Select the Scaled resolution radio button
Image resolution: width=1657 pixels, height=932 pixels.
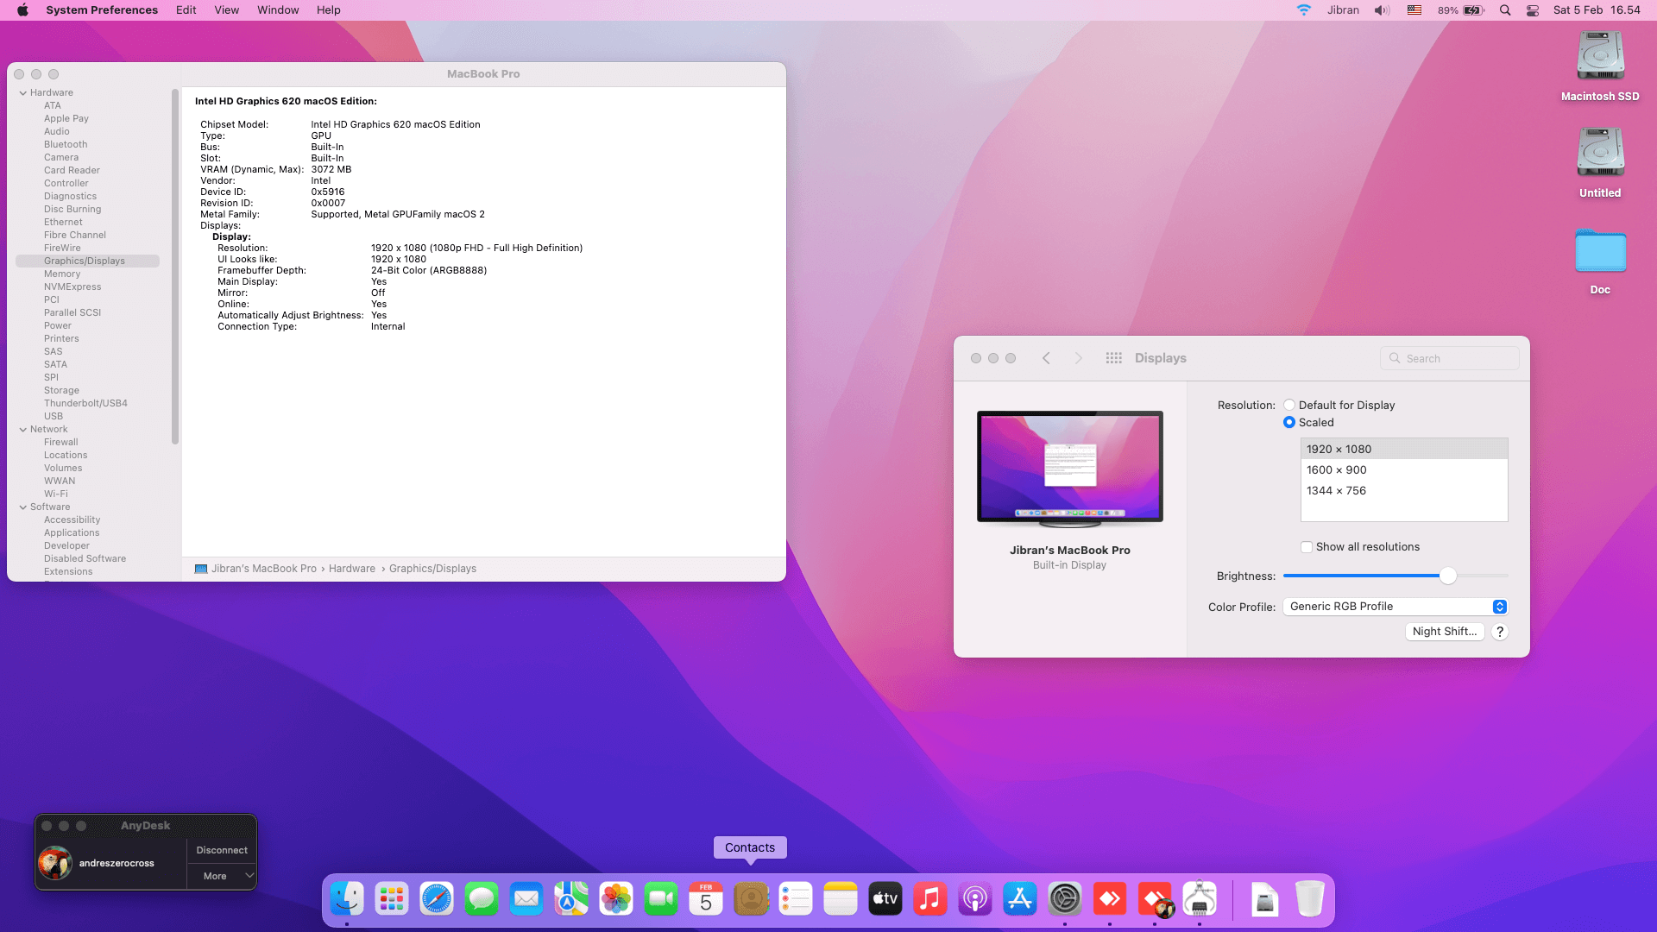1288,422
